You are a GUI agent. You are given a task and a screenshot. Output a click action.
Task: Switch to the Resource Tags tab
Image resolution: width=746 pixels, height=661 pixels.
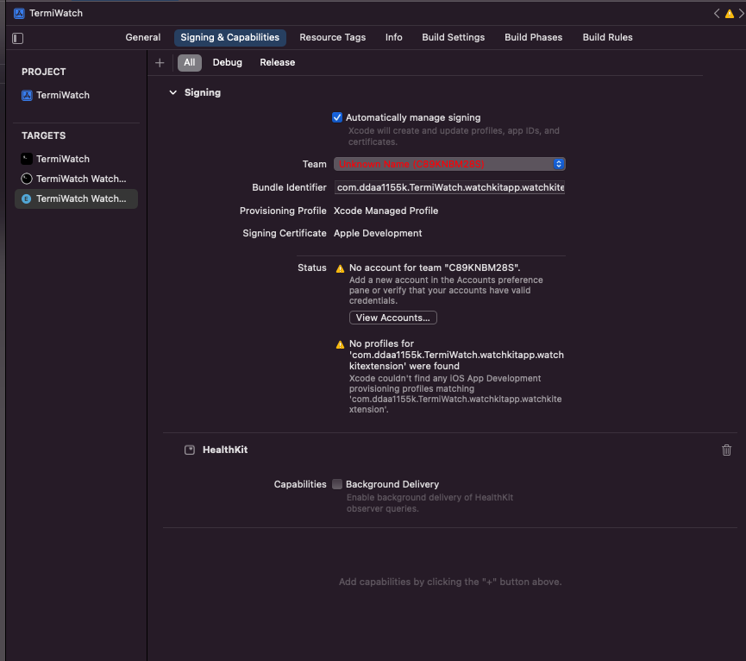coord(333,38)
